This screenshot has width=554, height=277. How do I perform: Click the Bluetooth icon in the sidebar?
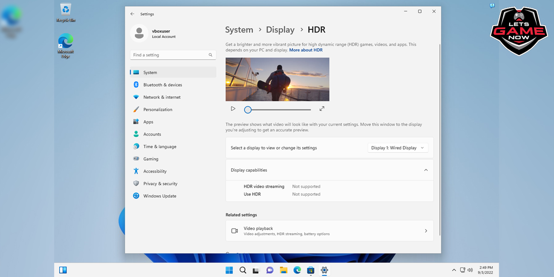[x=136, y=84]
